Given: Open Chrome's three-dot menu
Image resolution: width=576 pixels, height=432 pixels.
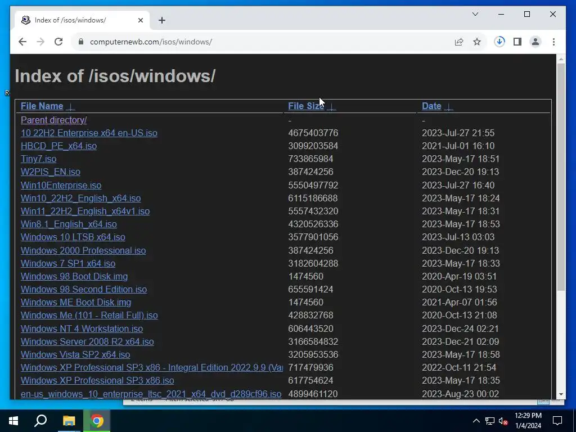Looking at the screenshot, I should click(553, 42).
